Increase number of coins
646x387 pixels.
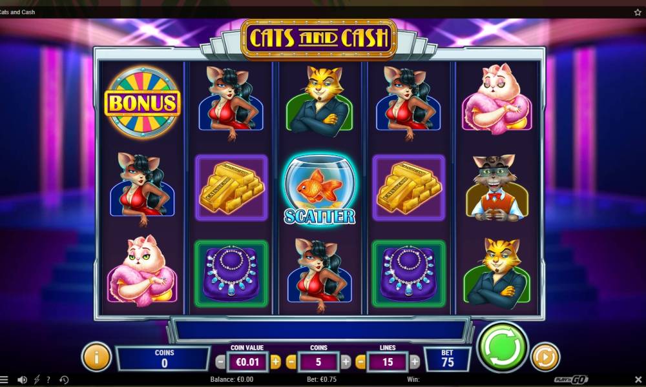346,362
